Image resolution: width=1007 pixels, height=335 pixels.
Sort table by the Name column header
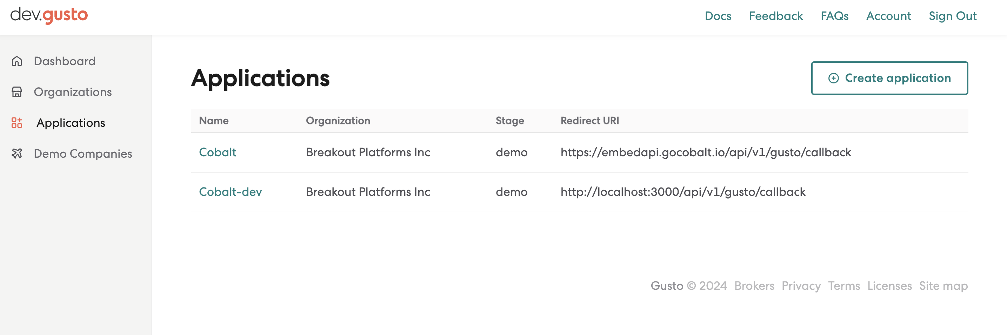pos(214,121)
